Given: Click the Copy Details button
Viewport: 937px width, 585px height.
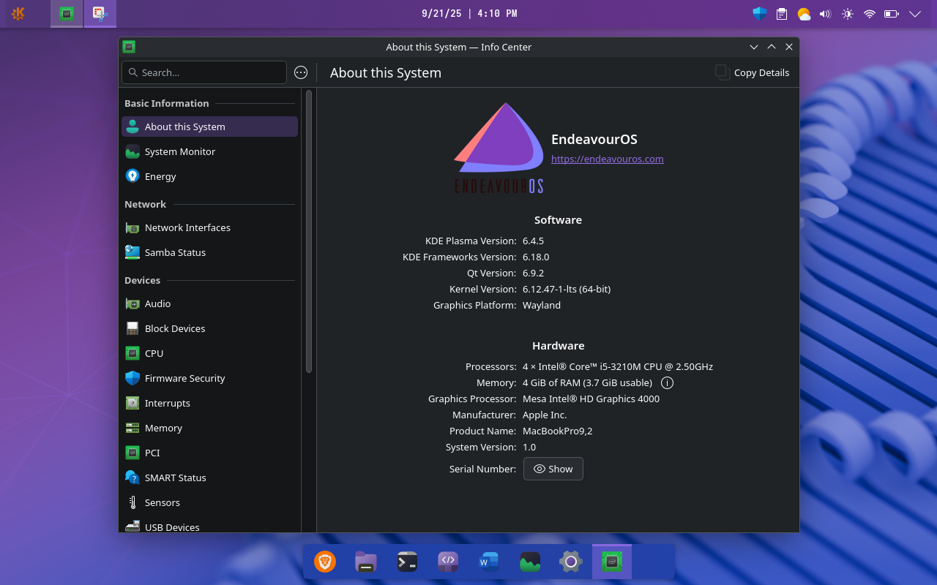Looking at the screenshot, I should [753, 72].
